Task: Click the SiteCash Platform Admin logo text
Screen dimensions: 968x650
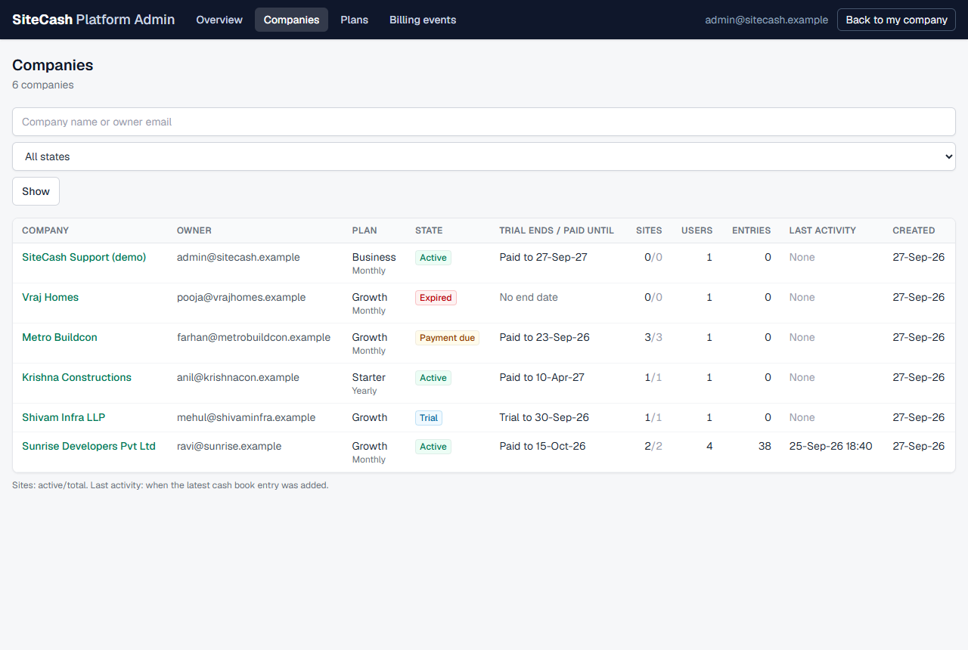Action: [x=93, y=20]
